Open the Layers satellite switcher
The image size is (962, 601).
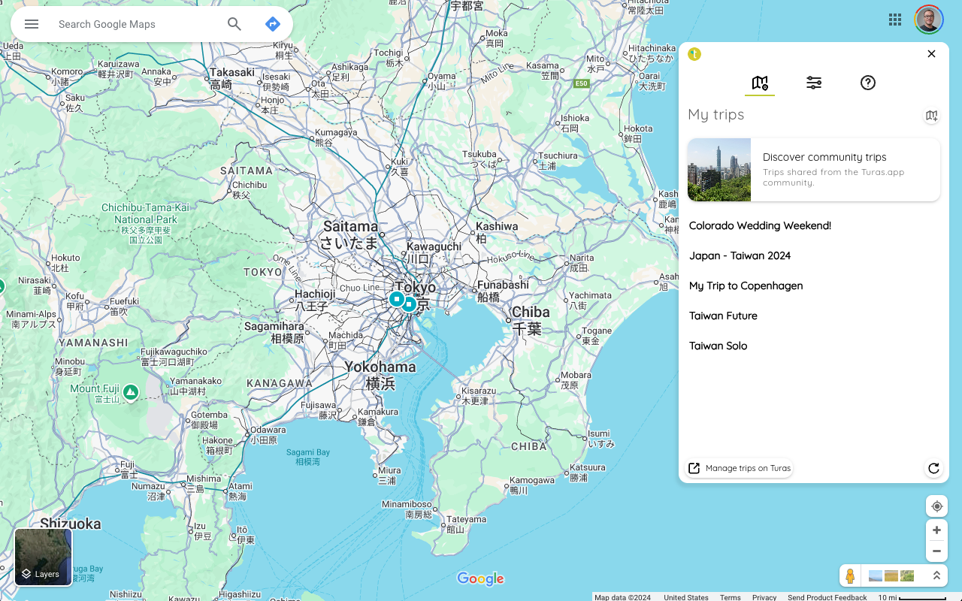tap(44, 557)
